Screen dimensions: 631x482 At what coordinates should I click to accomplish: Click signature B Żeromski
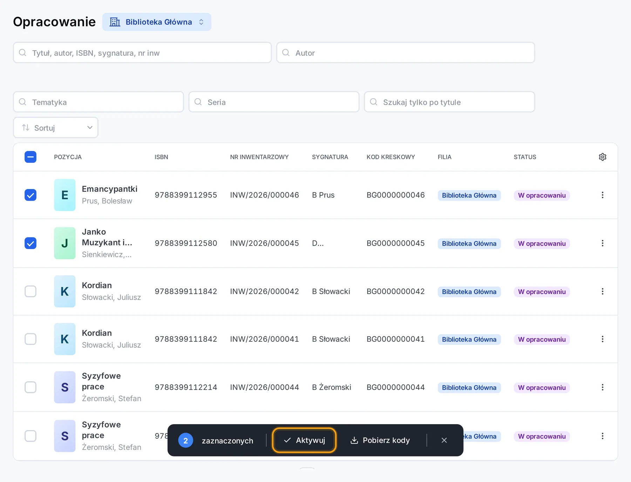click(332, 387)
